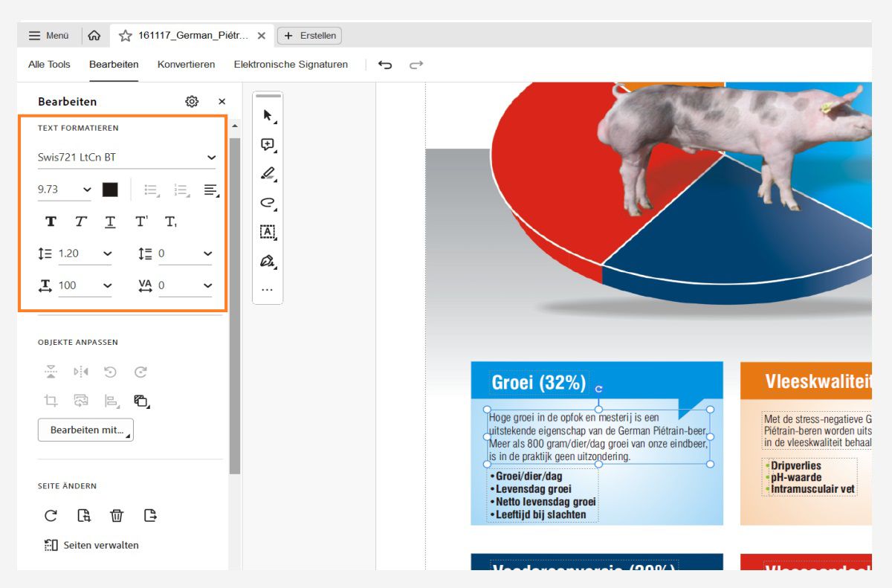Image resolution: width=892 pixels, height=588 pixels.
Task: Open character spacing VA dropdown
Action: 185,285
